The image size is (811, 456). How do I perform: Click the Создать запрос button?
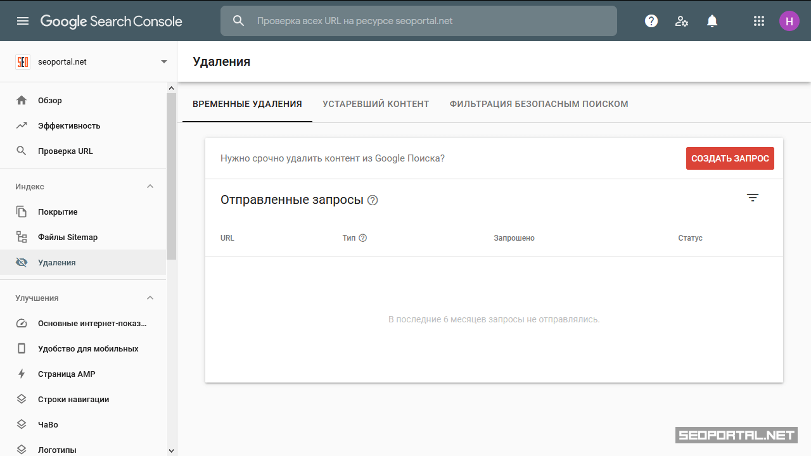[730, 158]
